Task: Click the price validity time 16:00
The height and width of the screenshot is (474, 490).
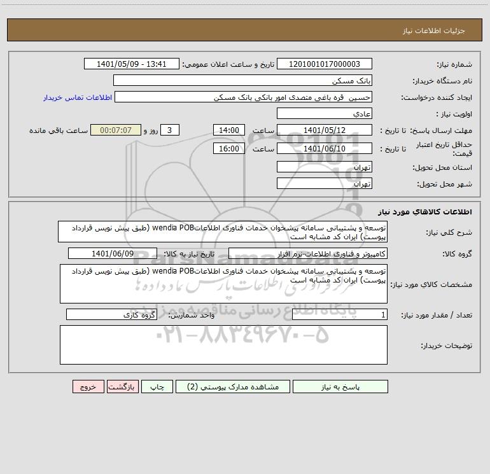Action: coord(228,148)
